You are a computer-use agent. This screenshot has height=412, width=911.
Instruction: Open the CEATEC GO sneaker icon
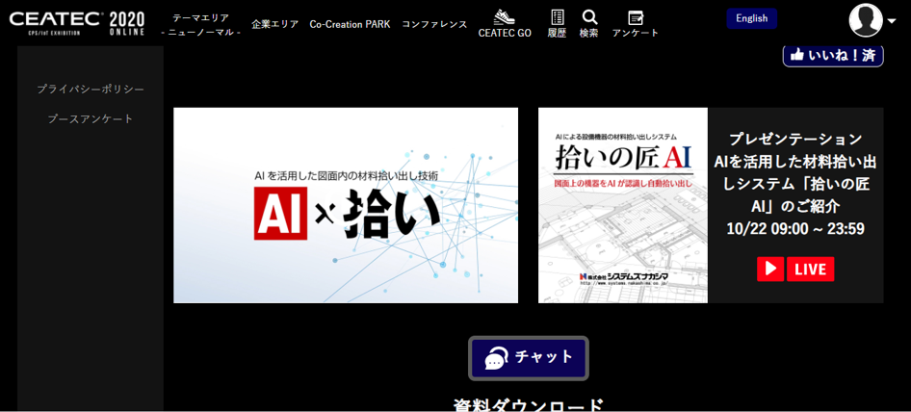click(x=505, y=17)
